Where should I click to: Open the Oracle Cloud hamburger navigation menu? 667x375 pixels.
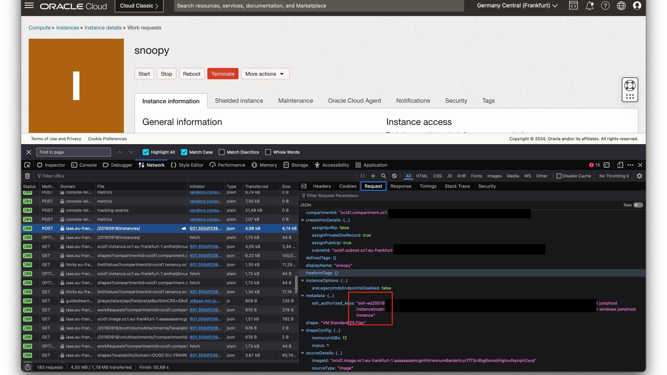pyautogui.click(x=29, y=6)
